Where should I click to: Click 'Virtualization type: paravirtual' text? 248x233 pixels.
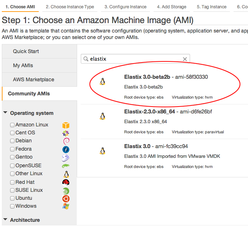[198, 132]
